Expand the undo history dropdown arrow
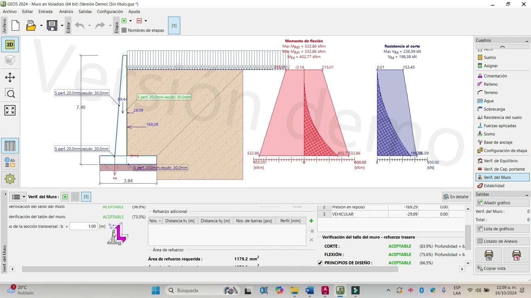 pos(89,26)
